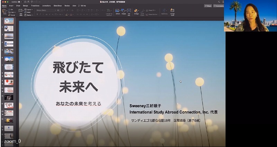Open the Comments button
The height and width of the screenshot is (147, 277).
[x=218, y=6]
